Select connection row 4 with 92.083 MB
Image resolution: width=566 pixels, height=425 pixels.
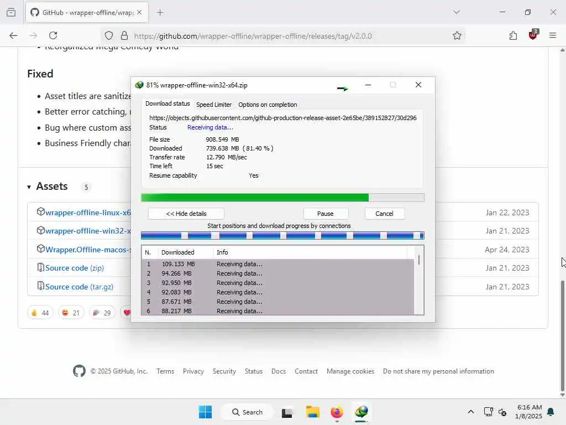click(x=278, y=292)
